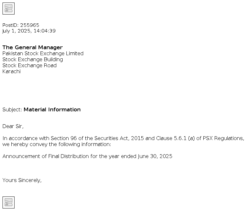This screenshot has width=252, height=211.
Task: Click the broken signature image below Yours Sincerely
Action: point(9,202)
